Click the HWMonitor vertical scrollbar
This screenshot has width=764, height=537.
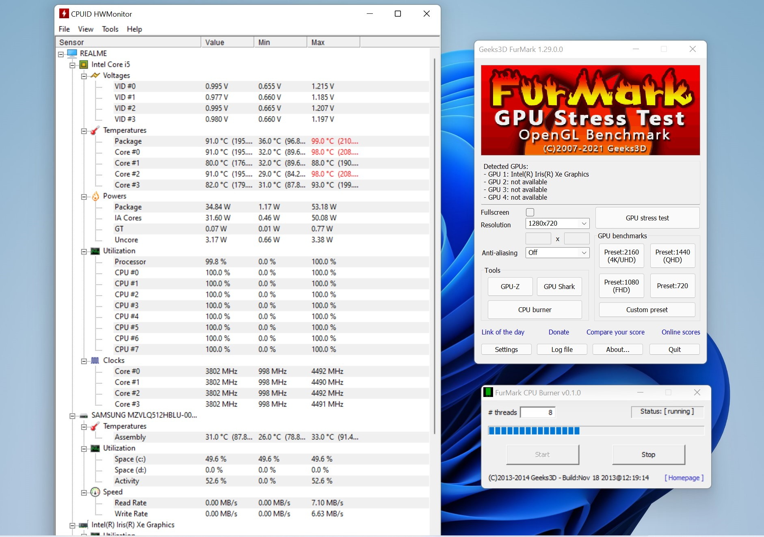pyautogui.click(x=435, y=246)
